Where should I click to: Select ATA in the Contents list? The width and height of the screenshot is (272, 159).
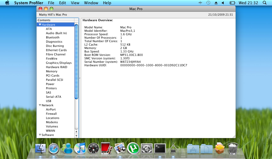point(49,29)
